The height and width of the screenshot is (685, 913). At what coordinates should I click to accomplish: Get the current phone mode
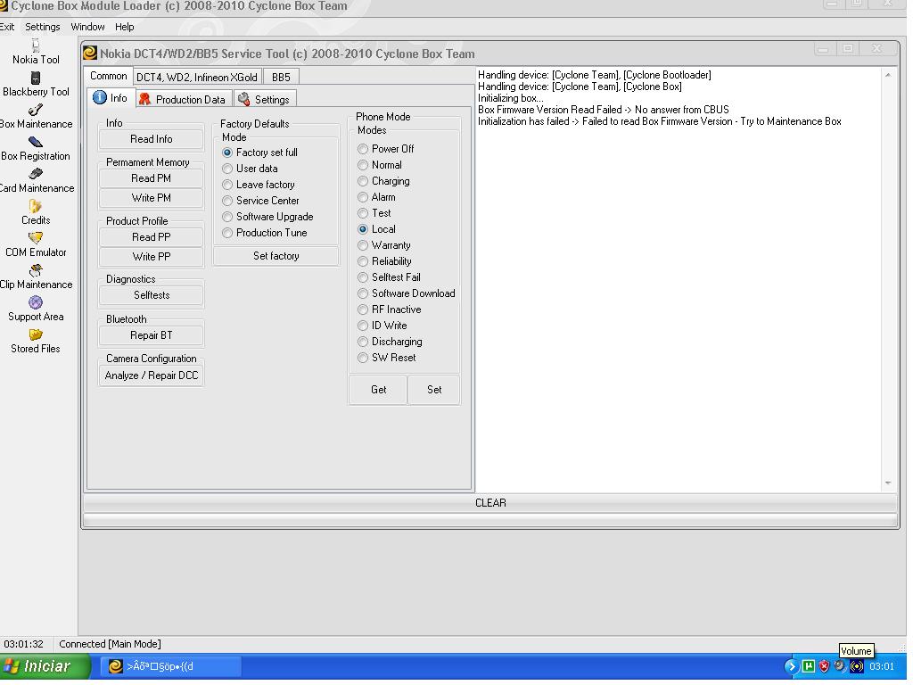point(378,390)
